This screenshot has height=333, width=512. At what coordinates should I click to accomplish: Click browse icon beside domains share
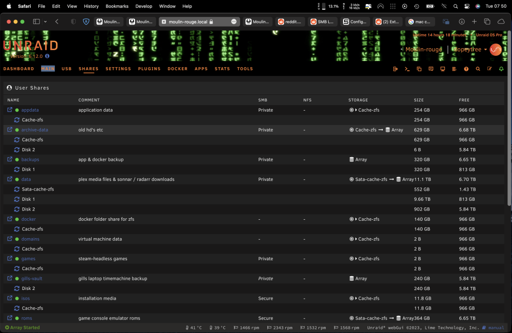click(10, 239)
